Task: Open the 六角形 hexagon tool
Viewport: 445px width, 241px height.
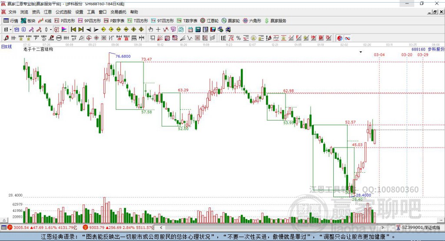Action: (252, 21)
